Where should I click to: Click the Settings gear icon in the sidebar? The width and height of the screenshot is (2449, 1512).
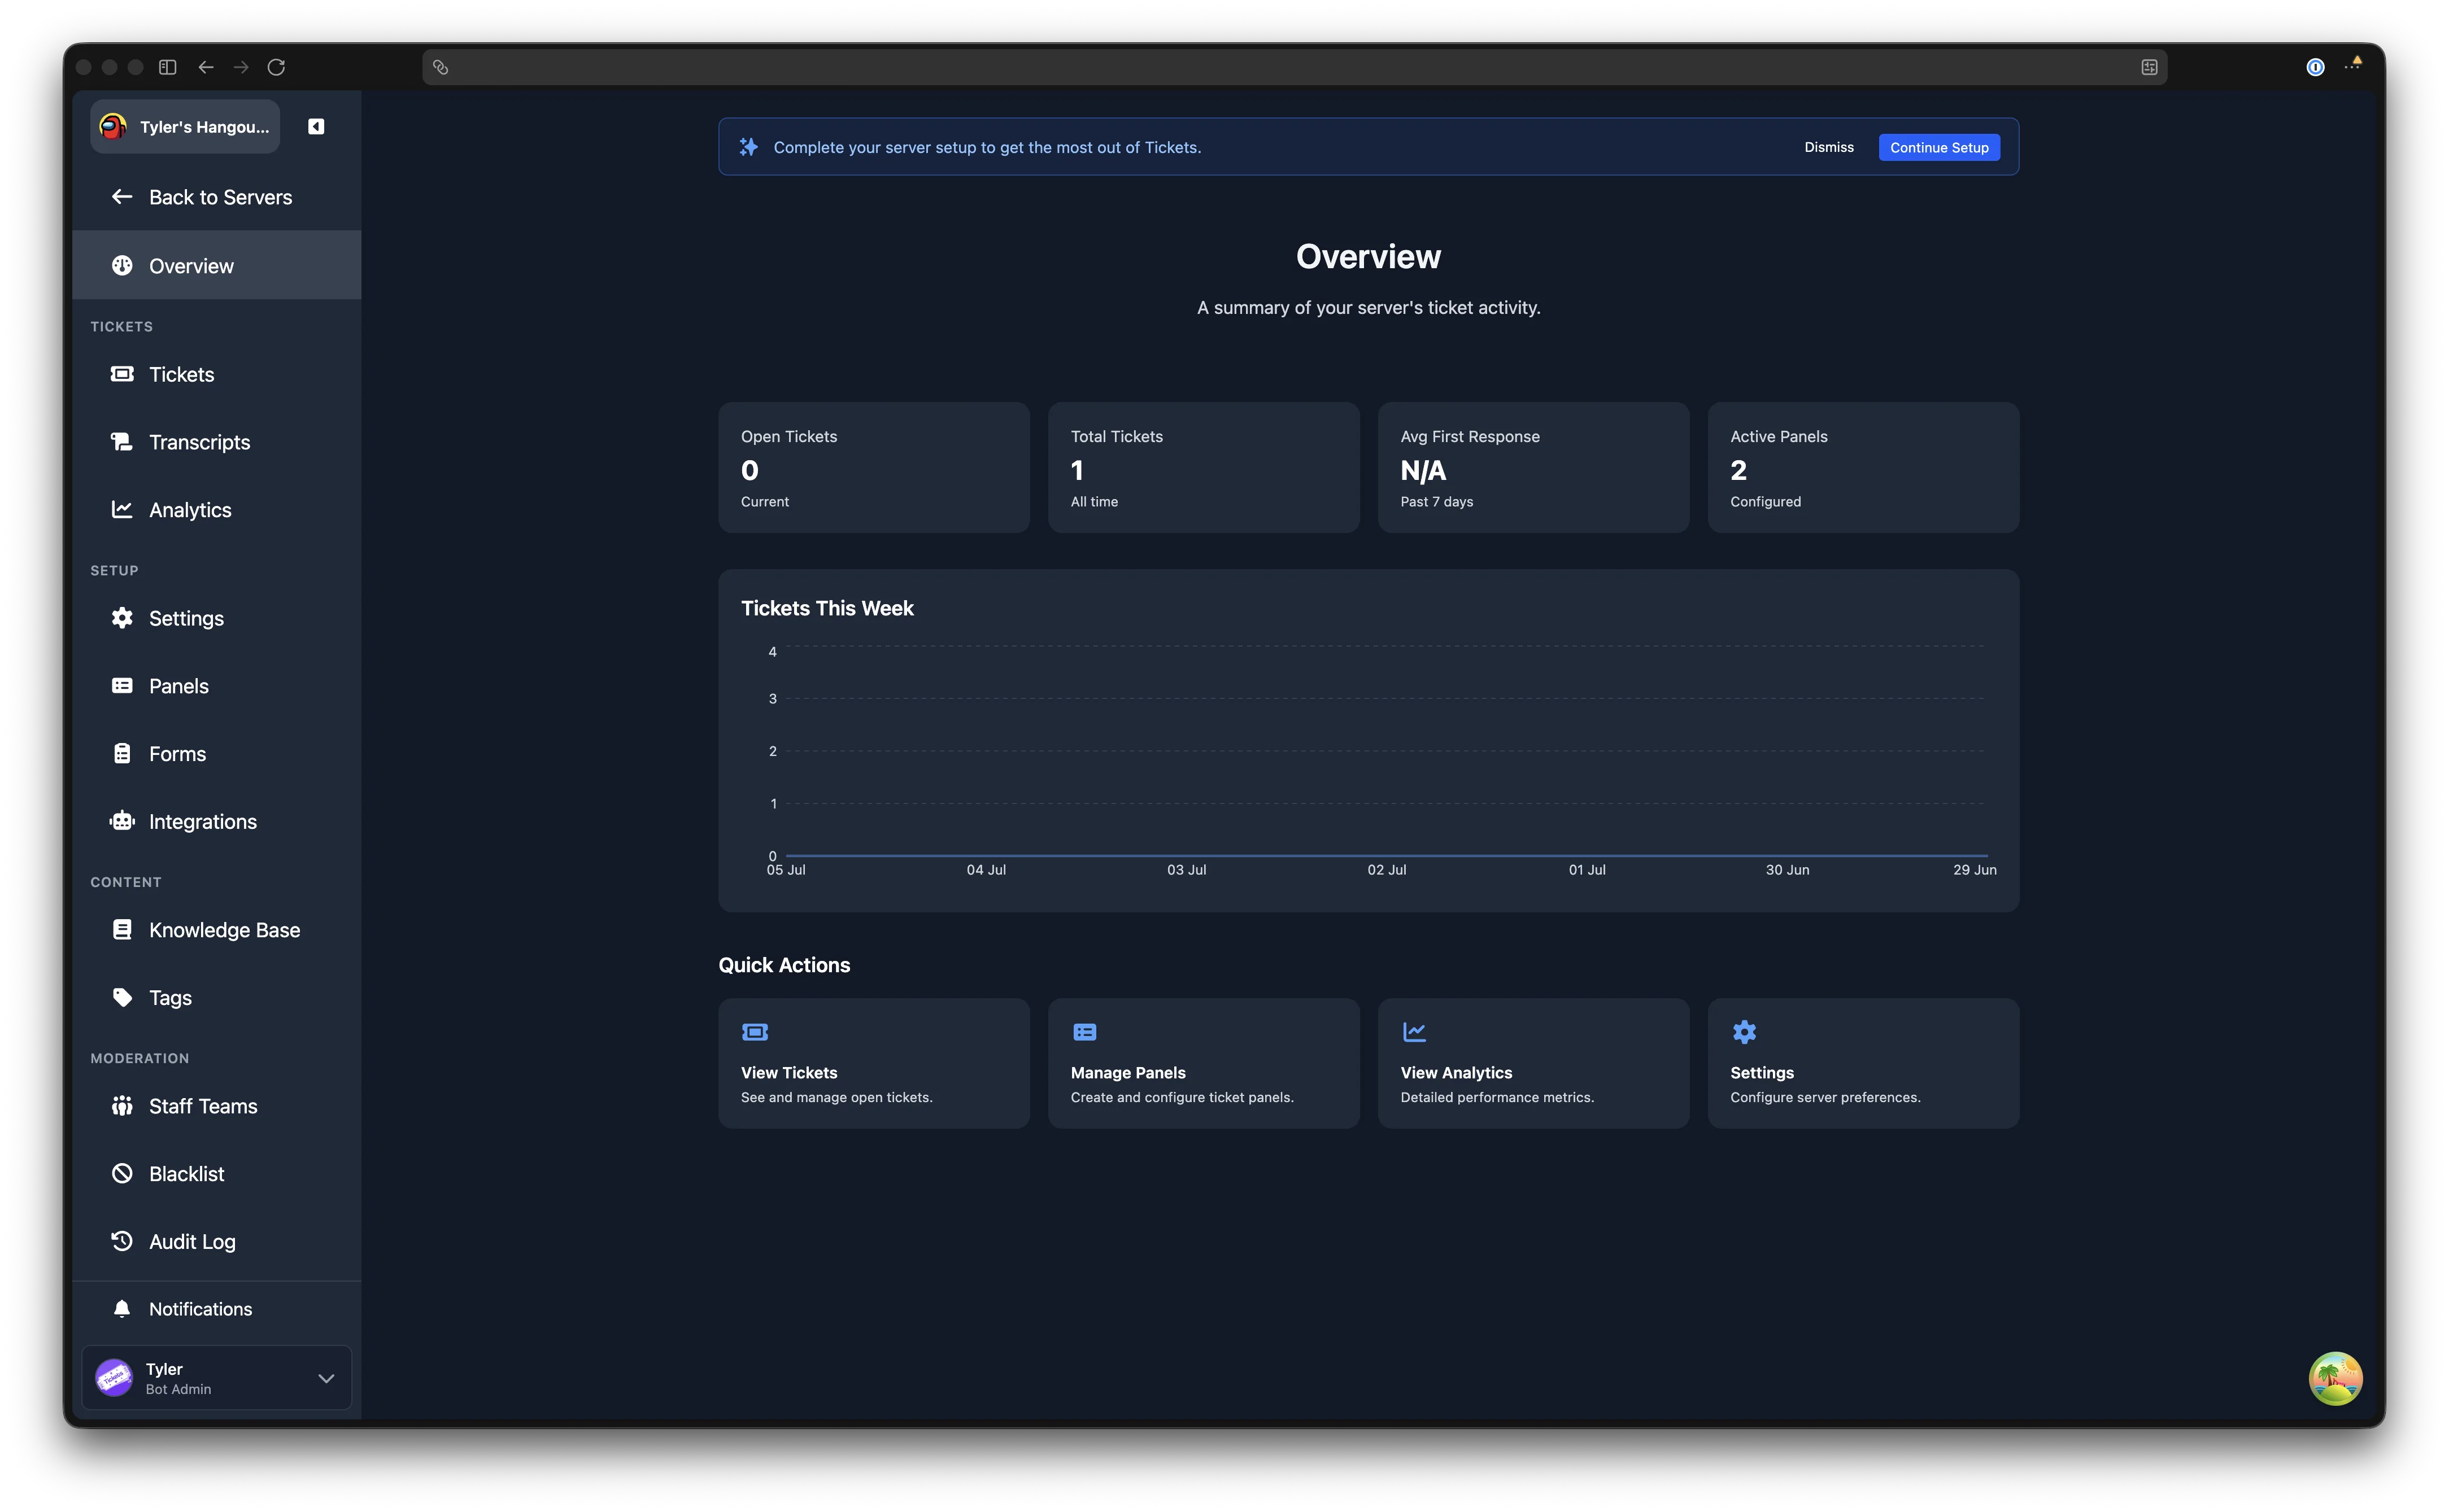122,617
